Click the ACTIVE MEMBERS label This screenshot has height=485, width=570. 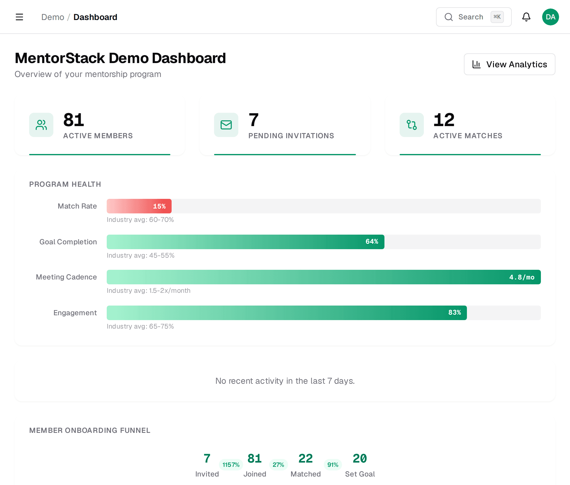click(98, 136)
